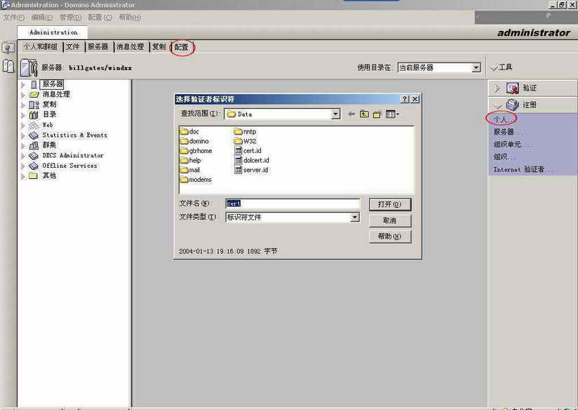The image size is (578, 410).
Task: Open the 使用目录在 current server dropdown
Action: click(x=476, y=68)
